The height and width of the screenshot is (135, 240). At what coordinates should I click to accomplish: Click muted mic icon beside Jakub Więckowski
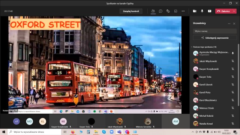click(x=232, y=61)
